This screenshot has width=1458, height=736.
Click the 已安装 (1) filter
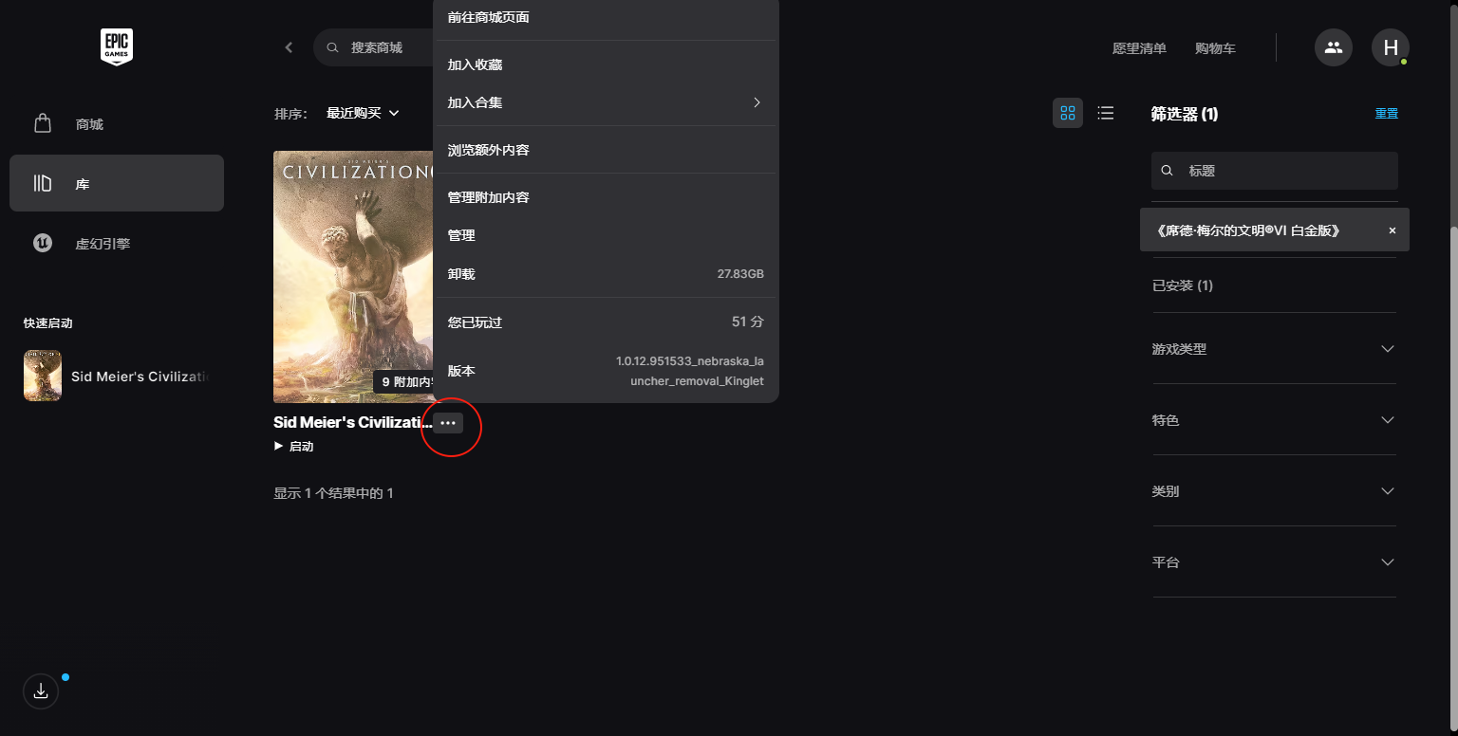point(1183,285)
